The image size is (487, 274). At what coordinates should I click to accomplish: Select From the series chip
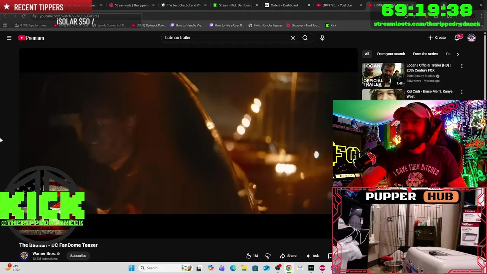[x=425, y=54]
